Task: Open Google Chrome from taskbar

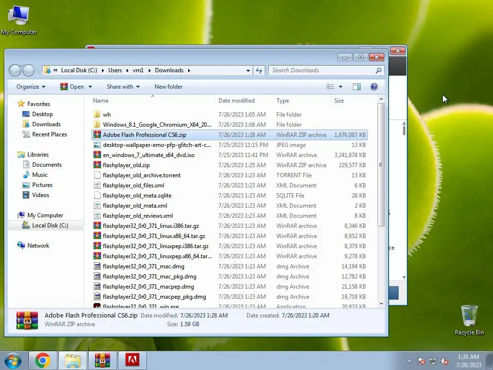Action: pos(43,360)
